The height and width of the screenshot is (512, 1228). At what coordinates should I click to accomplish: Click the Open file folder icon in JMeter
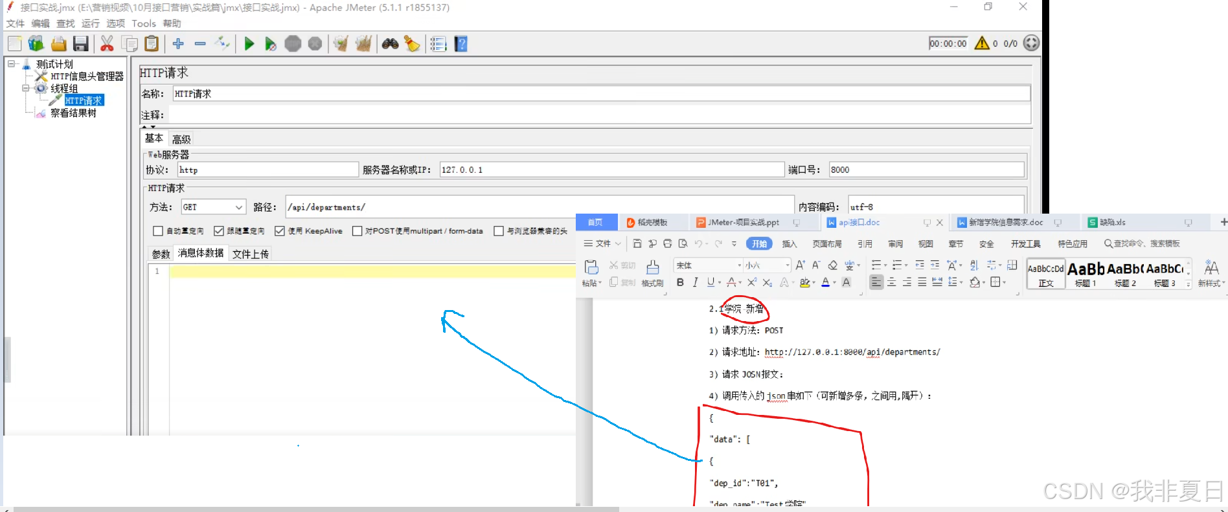(59, 43)
